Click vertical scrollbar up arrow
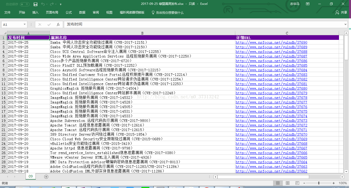 (346, 33)
